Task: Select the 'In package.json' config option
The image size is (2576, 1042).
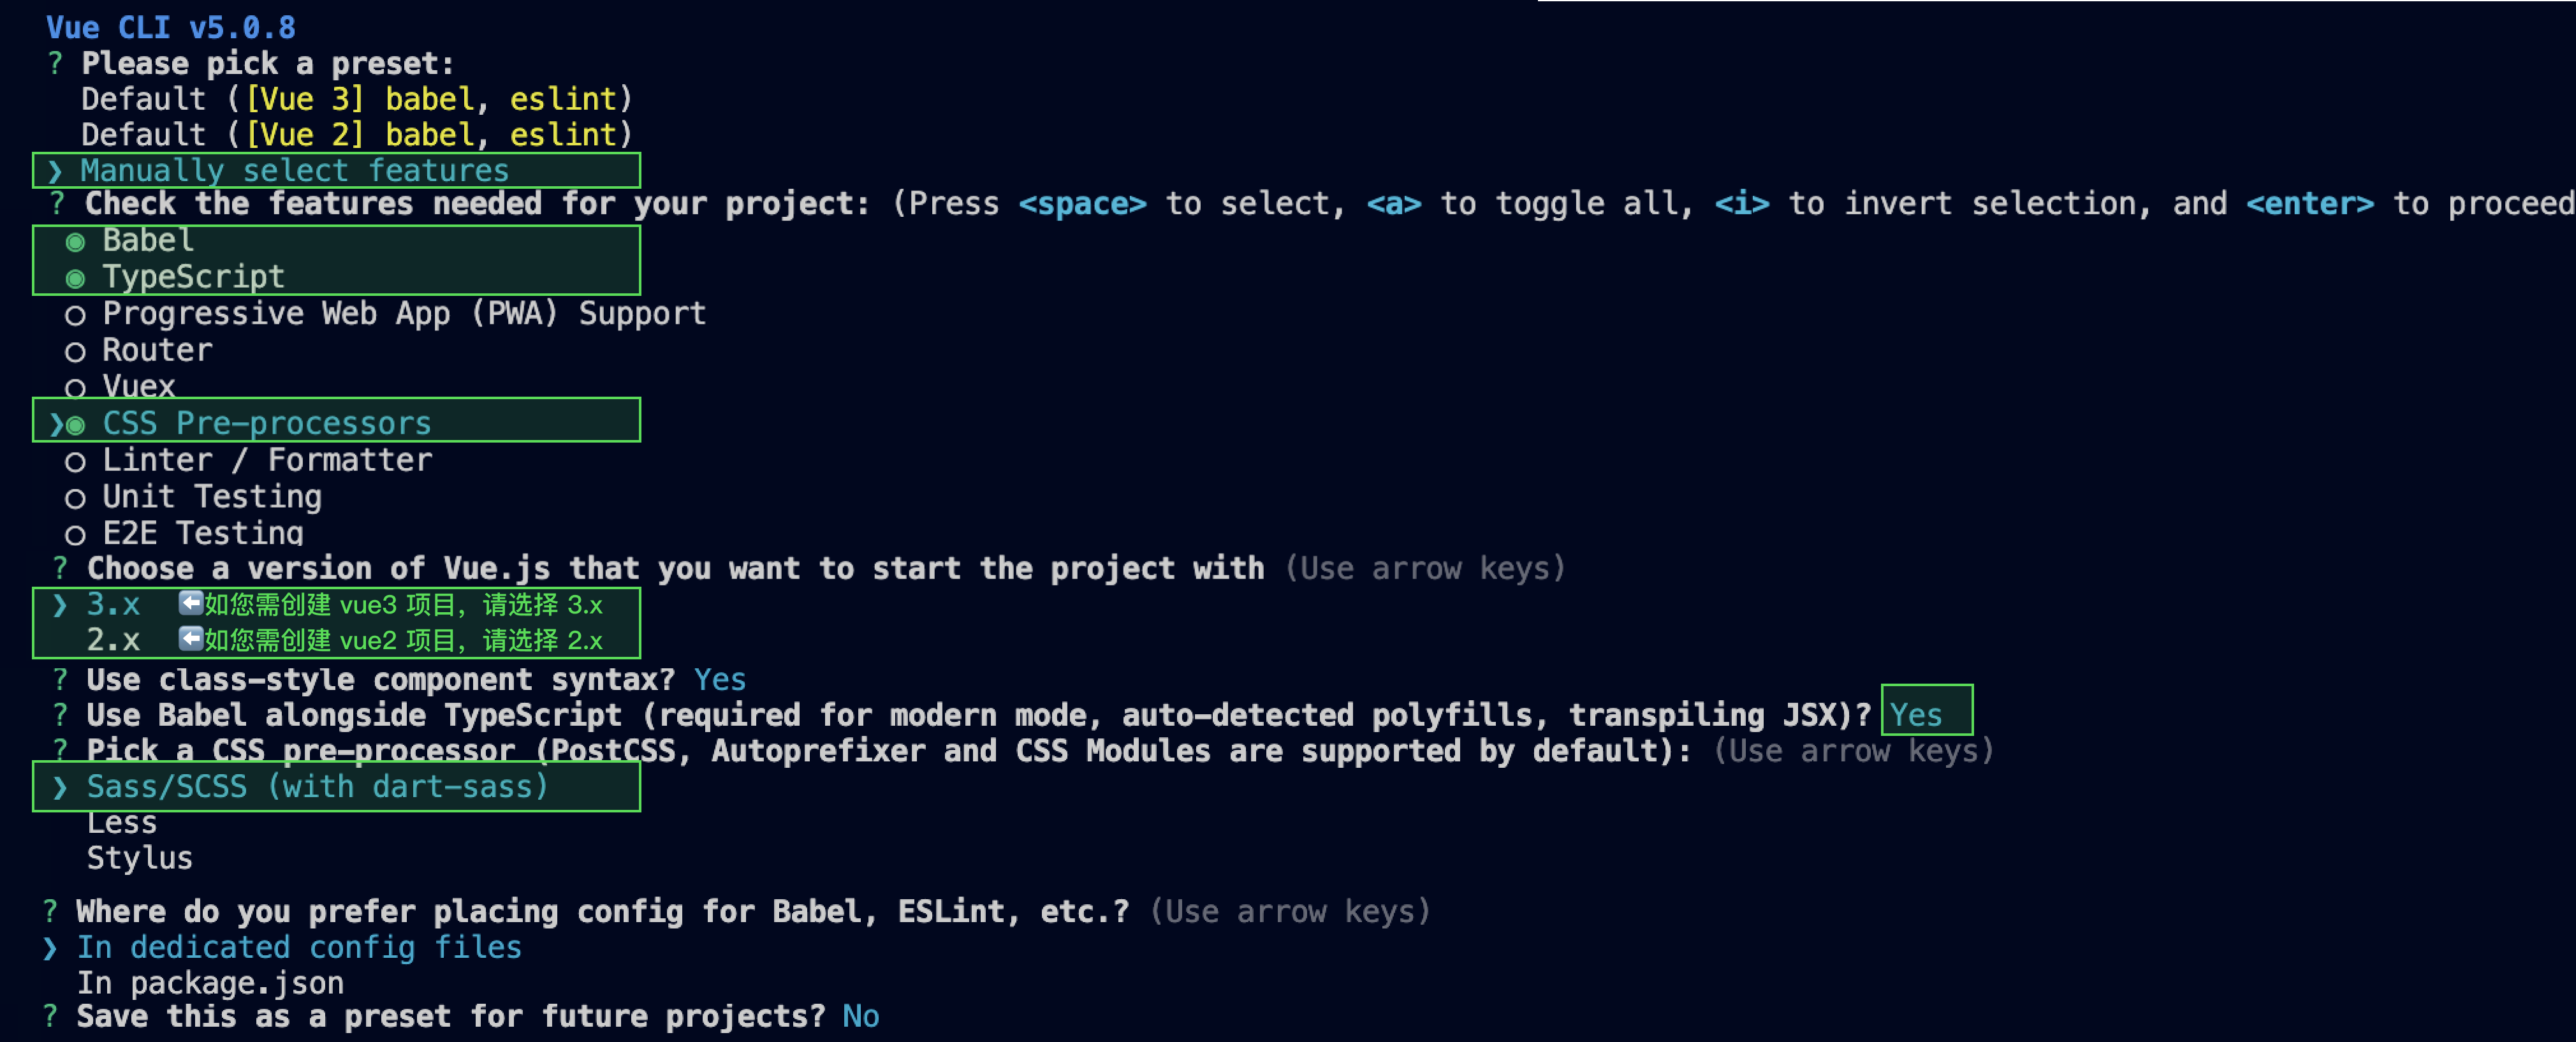Action: click(211, 984)
